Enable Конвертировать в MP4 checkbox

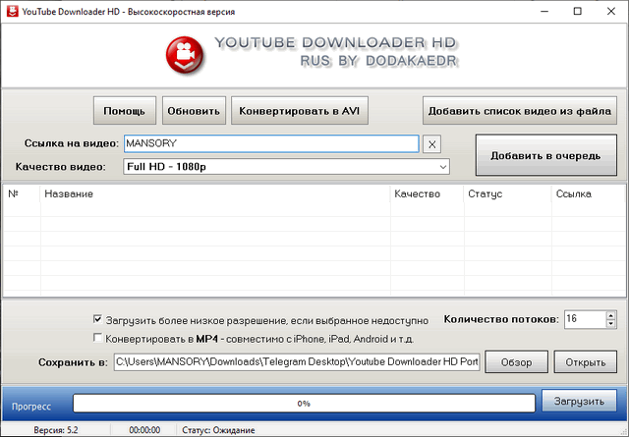click(x=97, y=338)
